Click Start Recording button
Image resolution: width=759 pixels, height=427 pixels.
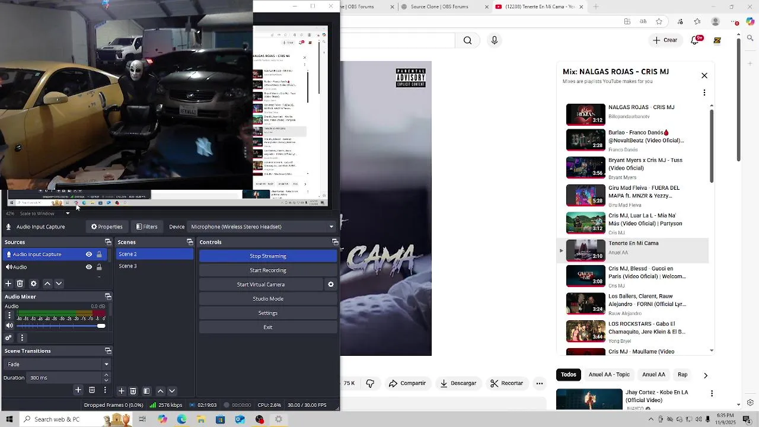[x=268, y=270]
